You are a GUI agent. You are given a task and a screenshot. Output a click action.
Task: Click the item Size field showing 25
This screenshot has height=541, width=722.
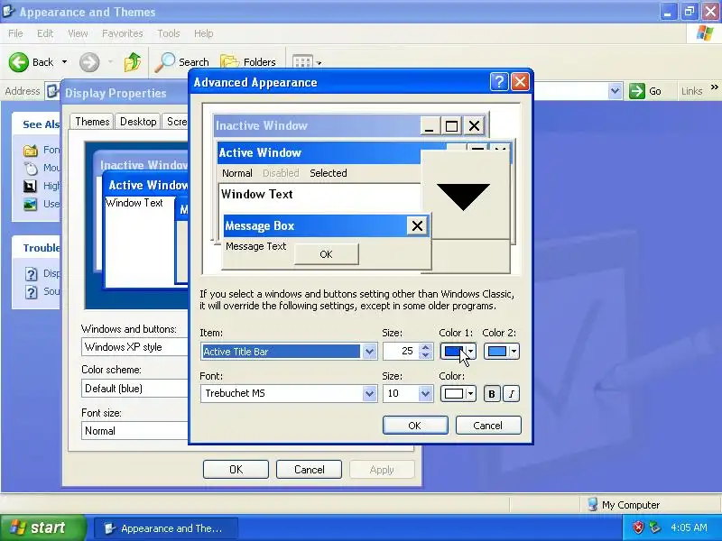click(401, 352)
